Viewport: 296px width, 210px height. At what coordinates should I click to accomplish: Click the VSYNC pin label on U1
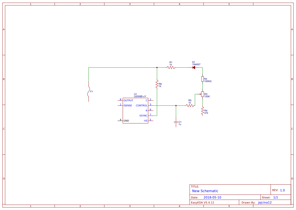(x=143, y=116)
